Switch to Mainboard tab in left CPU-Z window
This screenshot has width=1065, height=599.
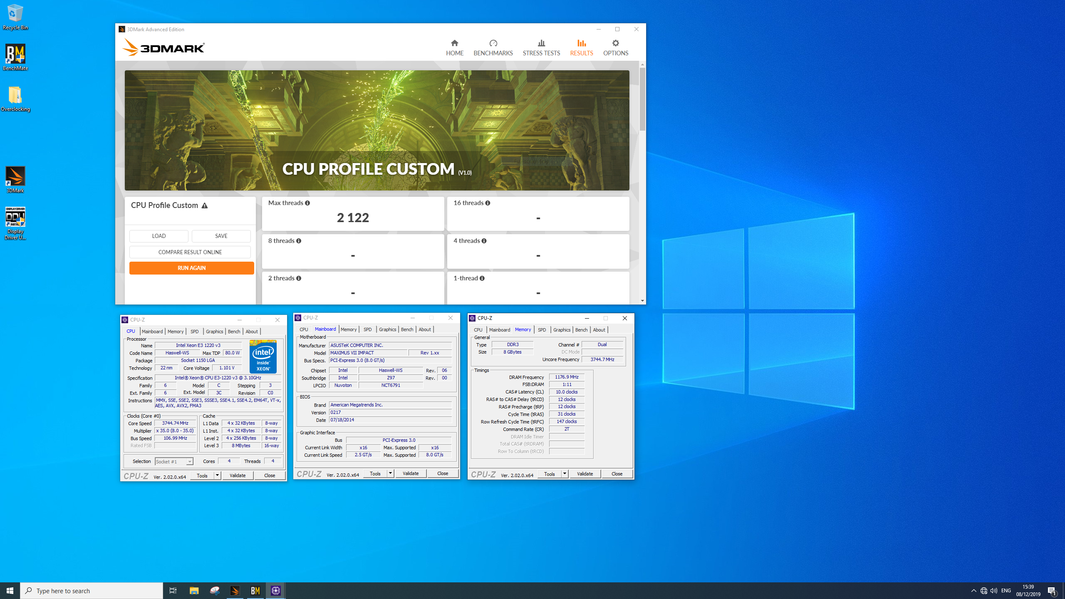point(152,332)
